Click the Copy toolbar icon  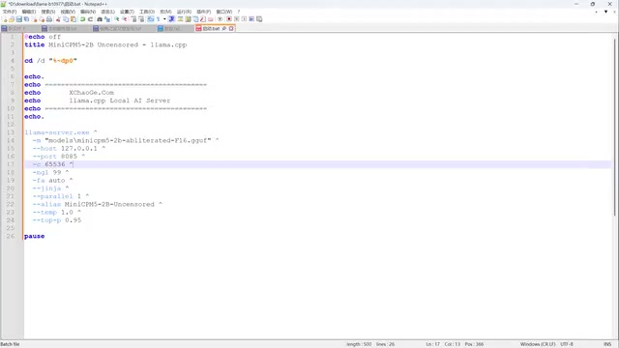point(66,19)
